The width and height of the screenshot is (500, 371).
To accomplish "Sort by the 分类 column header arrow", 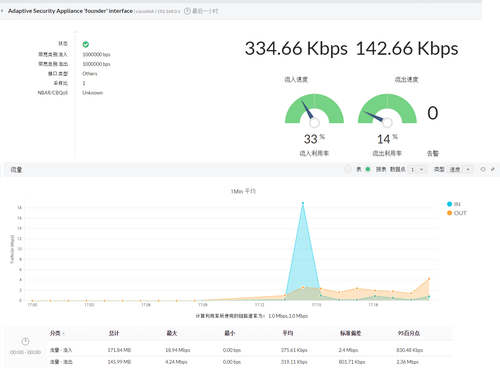I will (64, 334).
